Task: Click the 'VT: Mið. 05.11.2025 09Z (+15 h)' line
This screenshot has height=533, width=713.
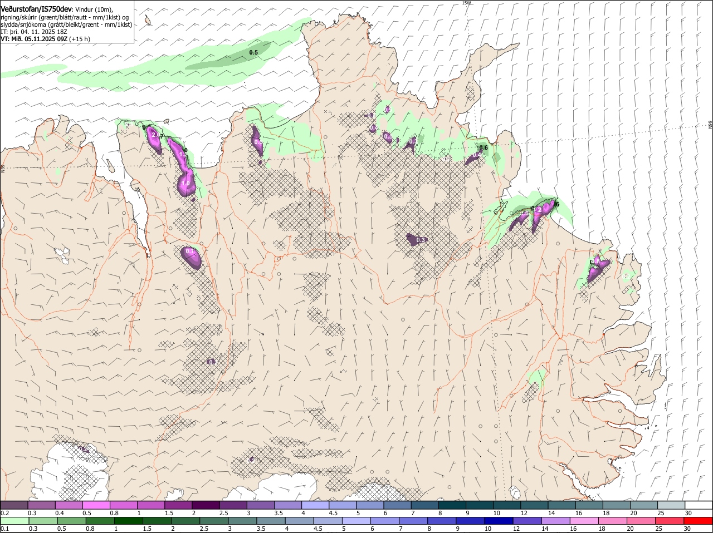Action: [x=45, y=39]
